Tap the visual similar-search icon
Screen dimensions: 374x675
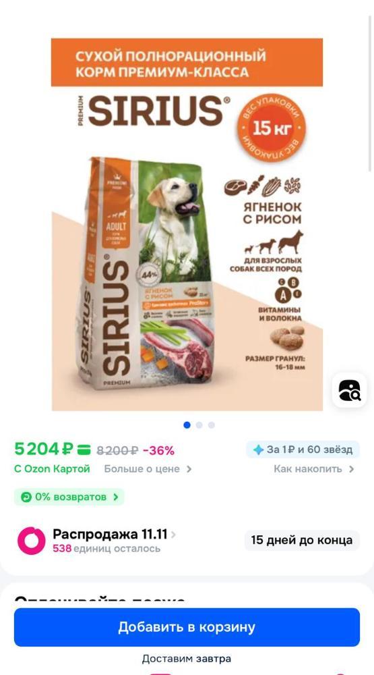pyautogui.click(x=349, y=390)
